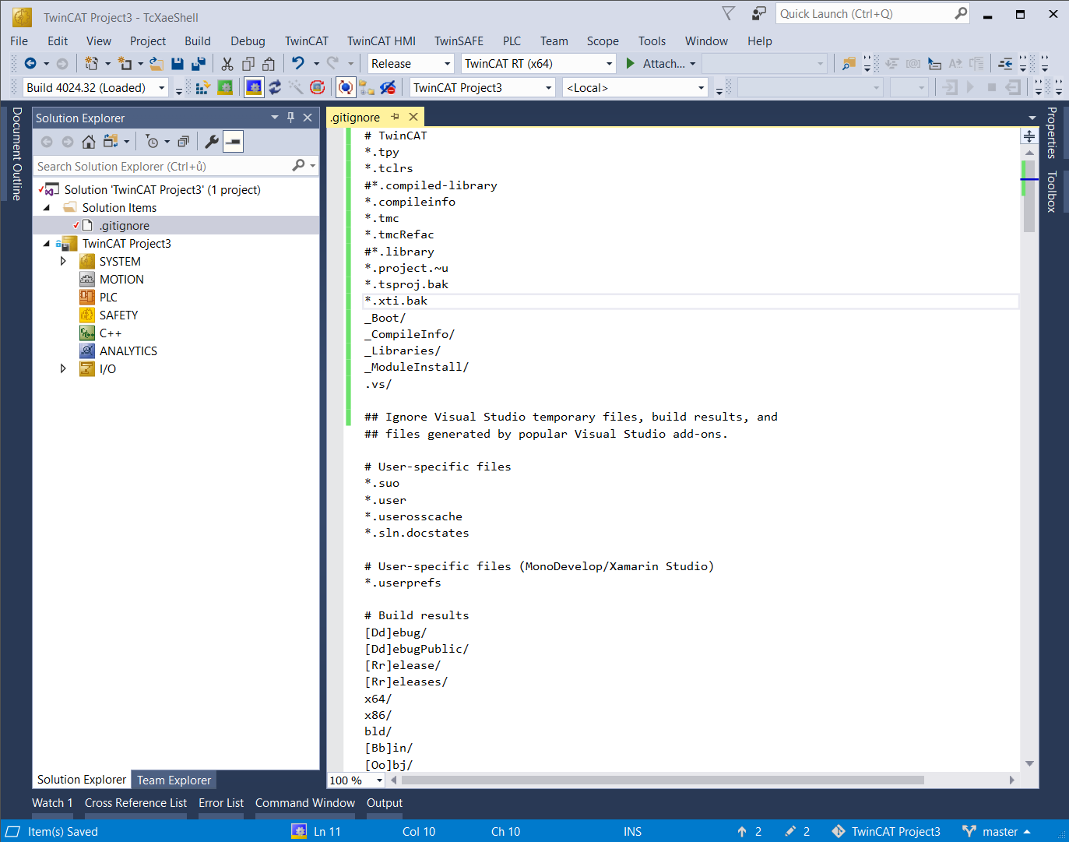Click the Open File folder icon
The image size is (1069, 842).
click(x=156, y=64)
